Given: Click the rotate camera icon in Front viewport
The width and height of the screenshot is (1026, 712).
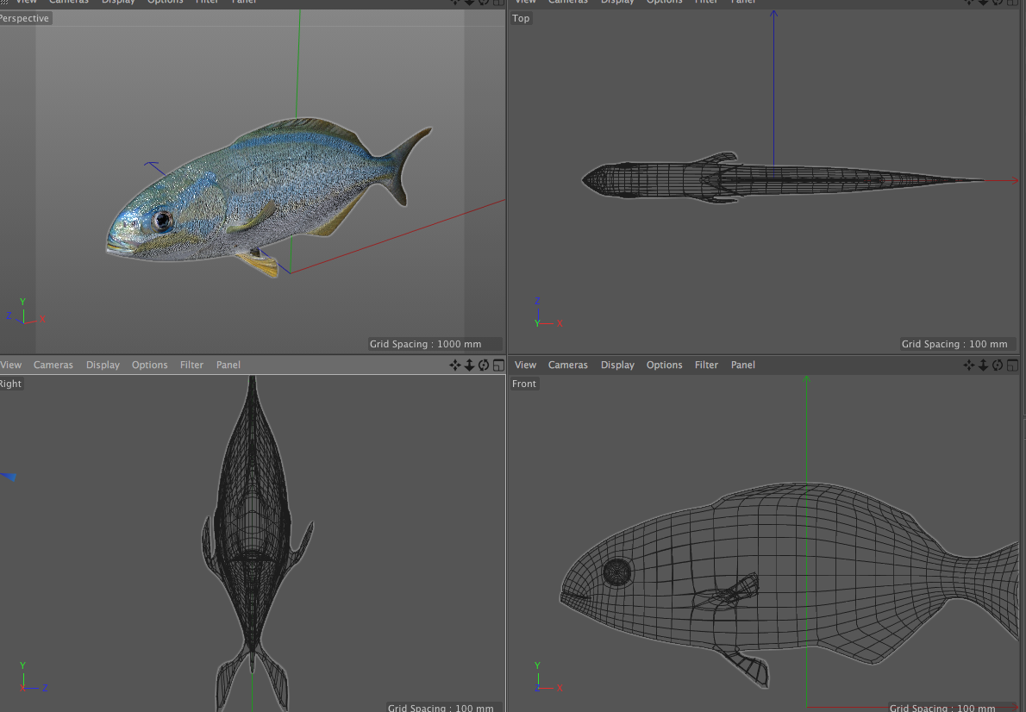Looking at the screenshot, I should click(998, 365).
